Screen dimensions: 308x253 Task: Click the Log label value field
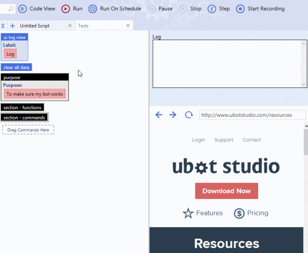click(x=11, y=54)
